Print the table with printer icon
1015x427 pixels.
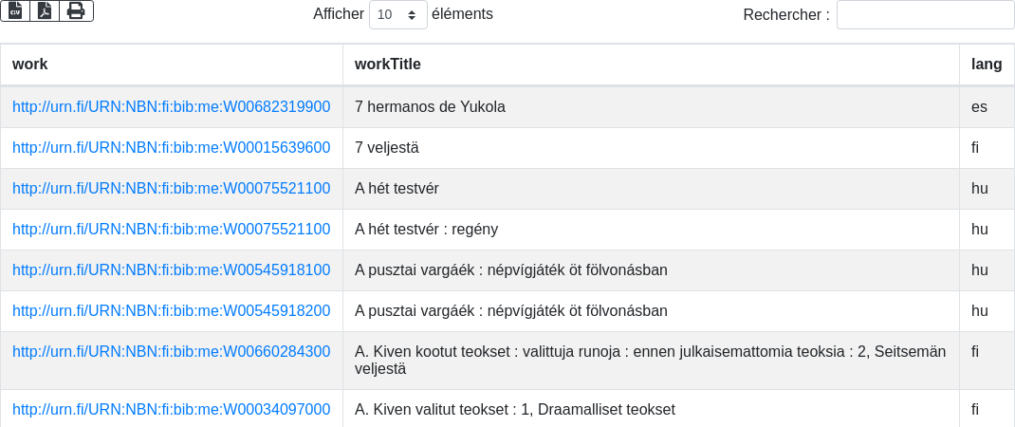tap(76, 11)
